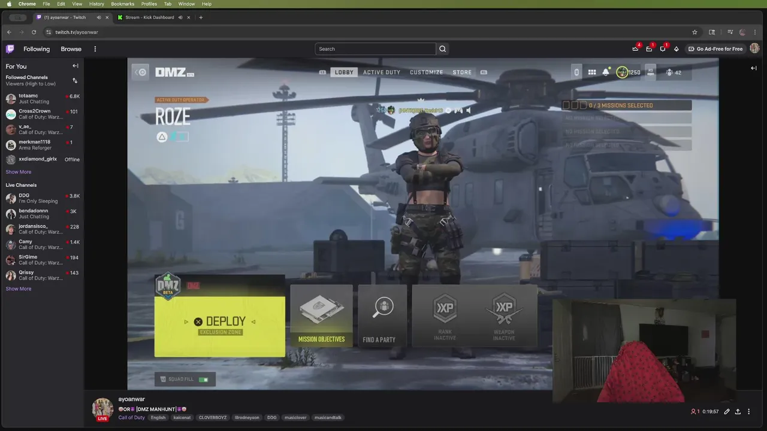This screenshot has width=767, height=431.
Task: Open the stream options three-dot menu
Action: click(749, 412)
